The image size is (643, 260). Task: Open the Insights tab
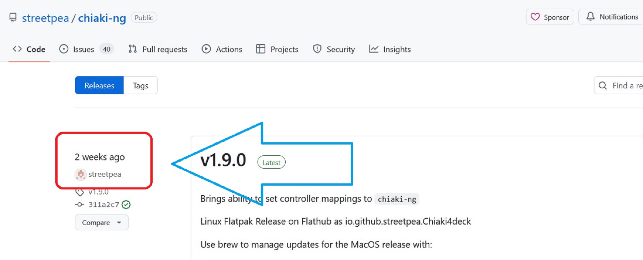[390, 49]
